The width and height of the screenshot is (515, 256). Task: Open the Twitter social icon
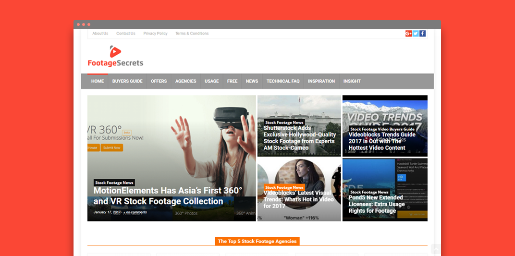[x=416, y=34]
